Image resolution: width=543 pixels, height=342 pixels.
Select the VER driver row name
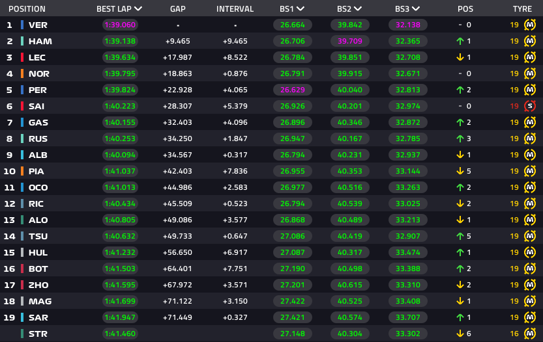38,25
